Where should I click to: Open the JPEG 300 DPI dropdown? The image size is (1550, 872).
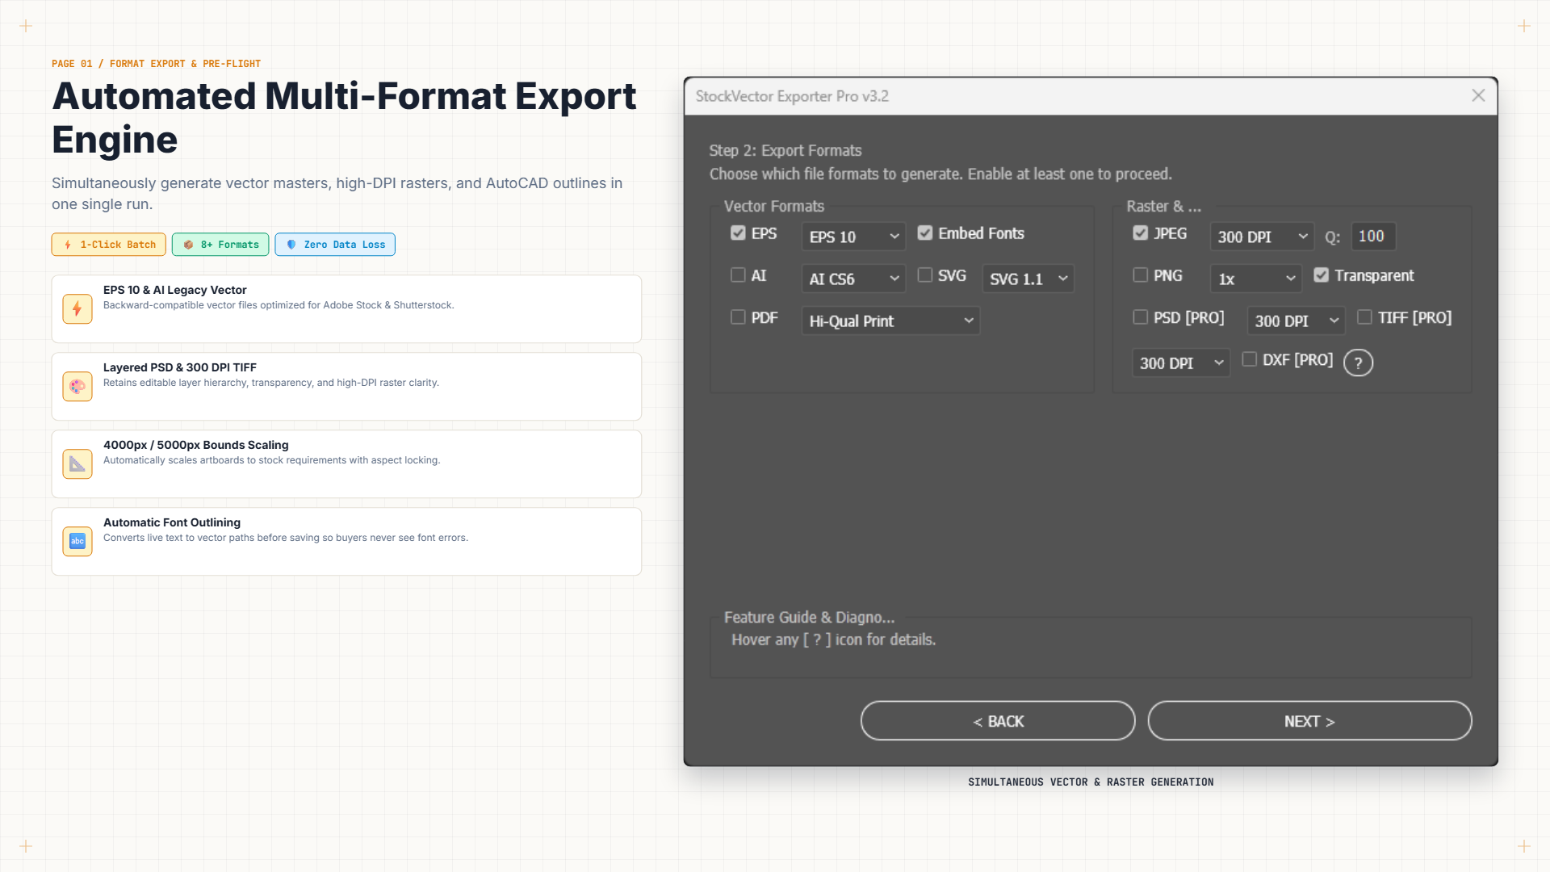(x=1262, y=237)
